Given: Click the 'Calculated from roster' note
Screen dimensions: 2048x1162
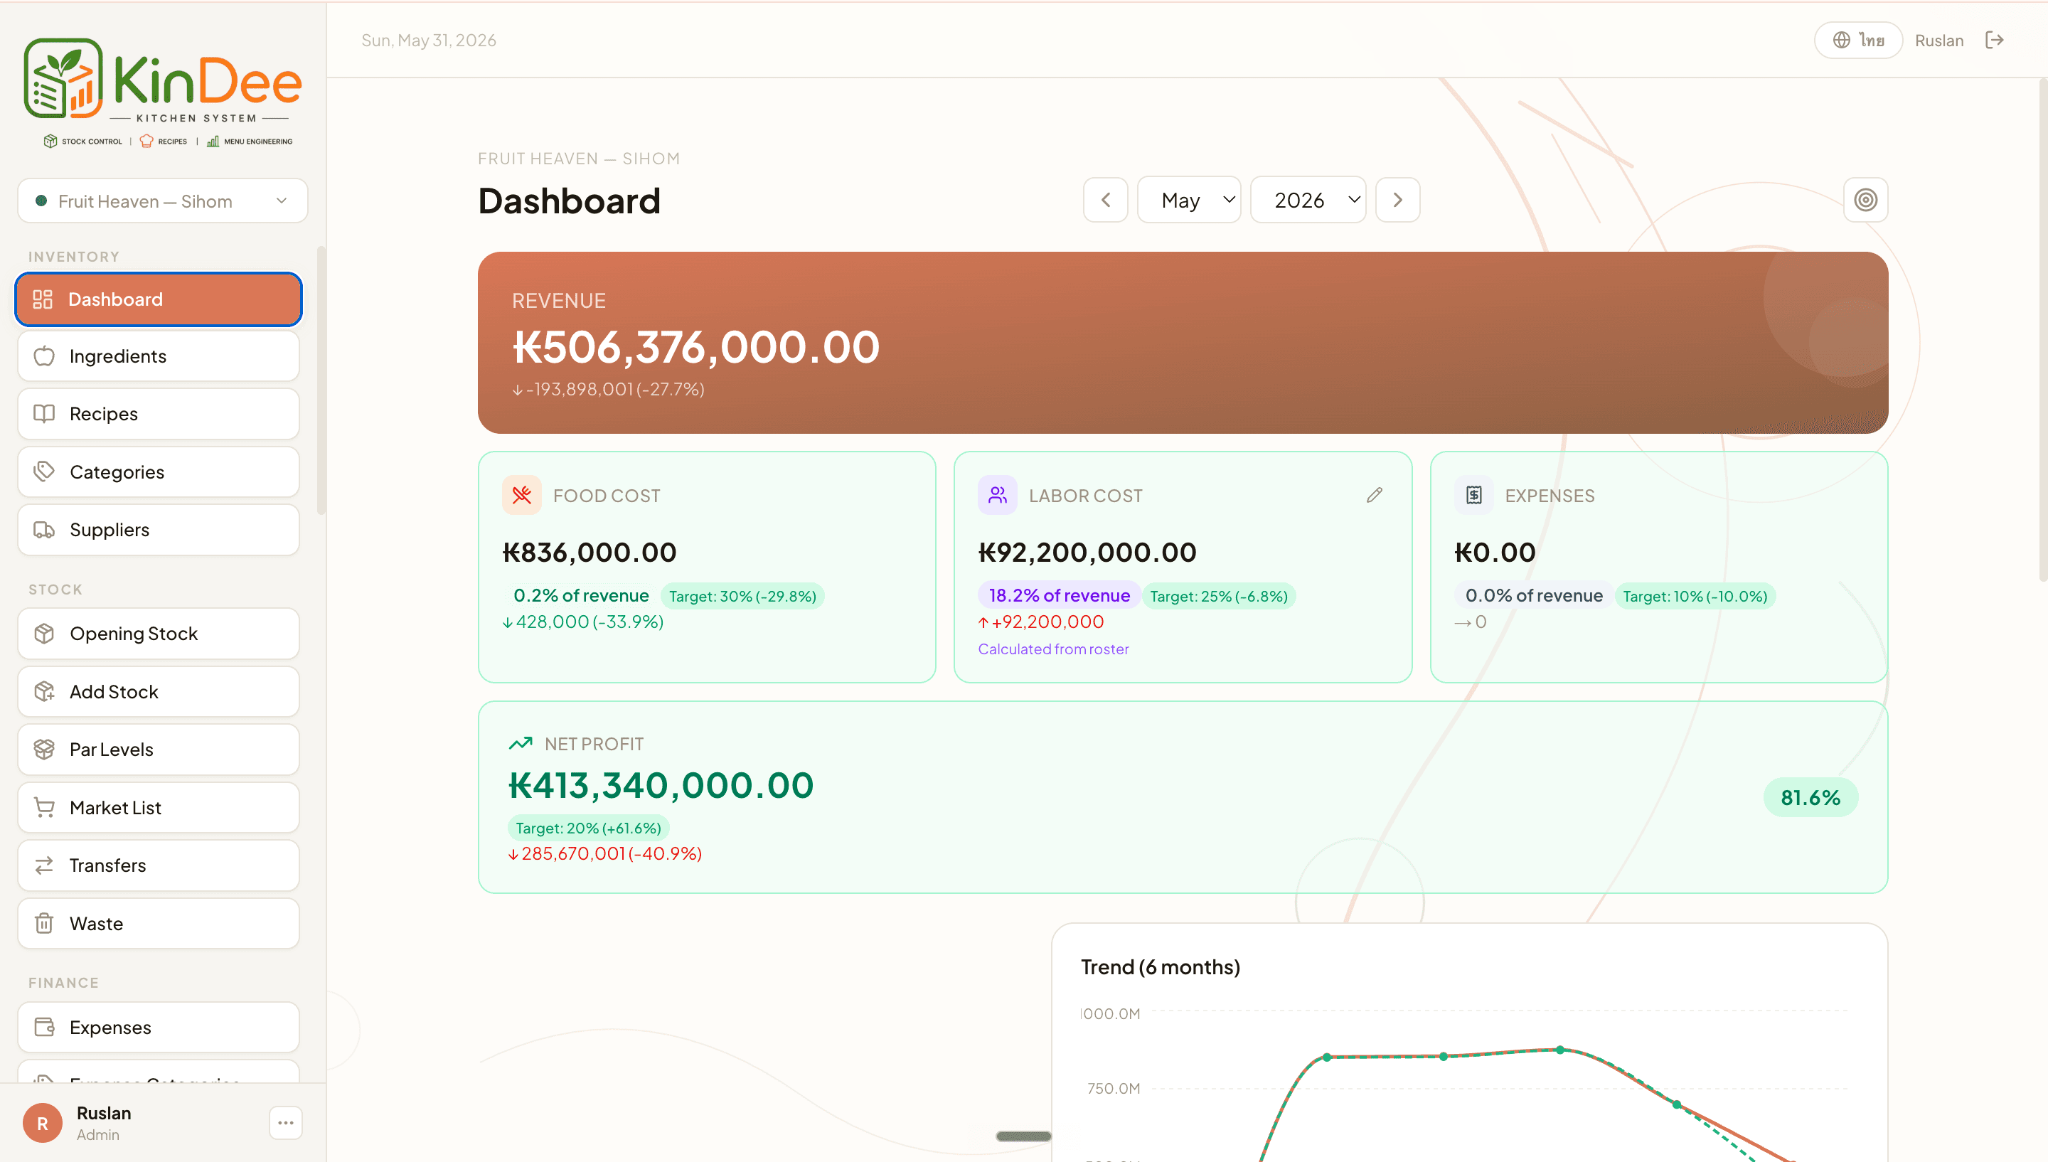Looking at the screenshot, I should (x=1053, y=649).
